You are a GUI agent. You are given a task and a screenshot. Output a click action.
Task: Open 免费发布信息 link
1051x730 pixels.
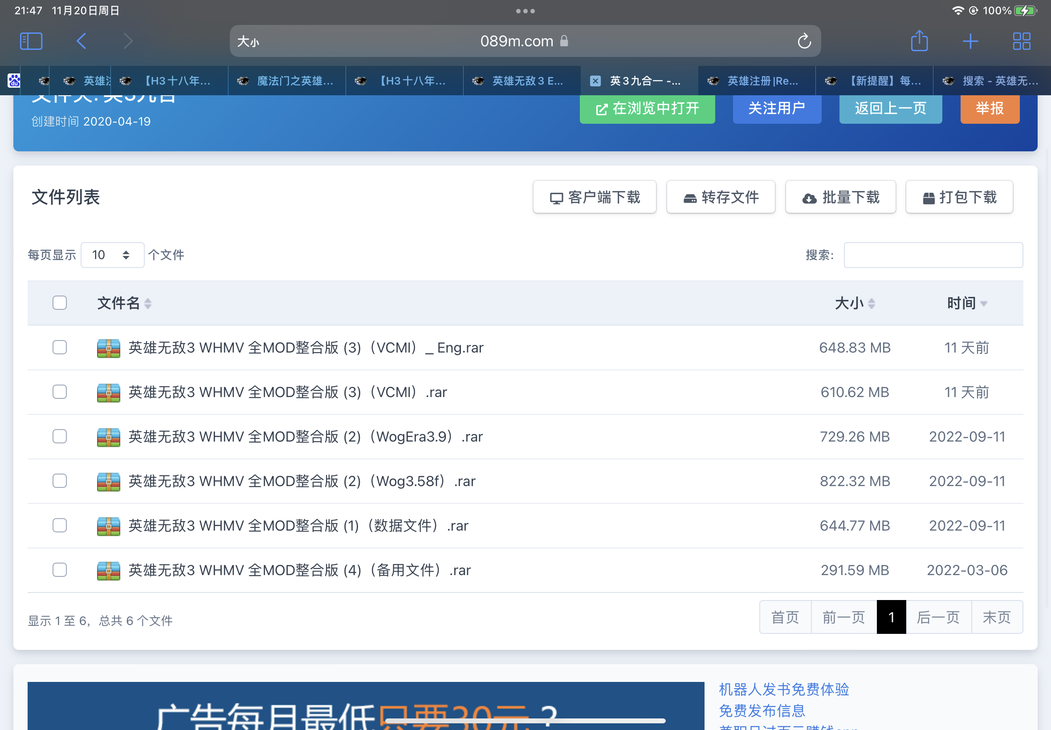762,711
